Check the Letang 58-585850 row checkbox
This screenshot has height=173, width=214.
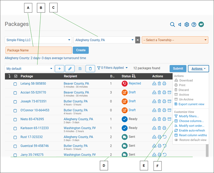[15, 84]
